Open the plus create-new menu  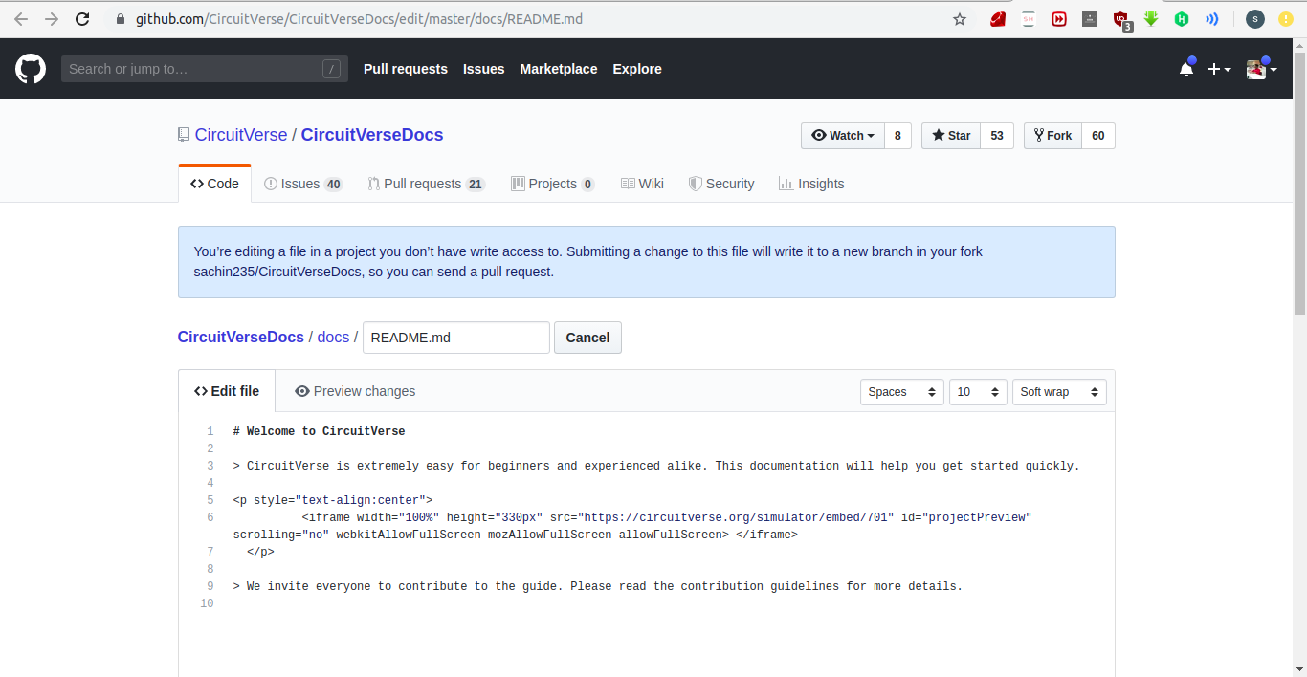(1219, 69)
